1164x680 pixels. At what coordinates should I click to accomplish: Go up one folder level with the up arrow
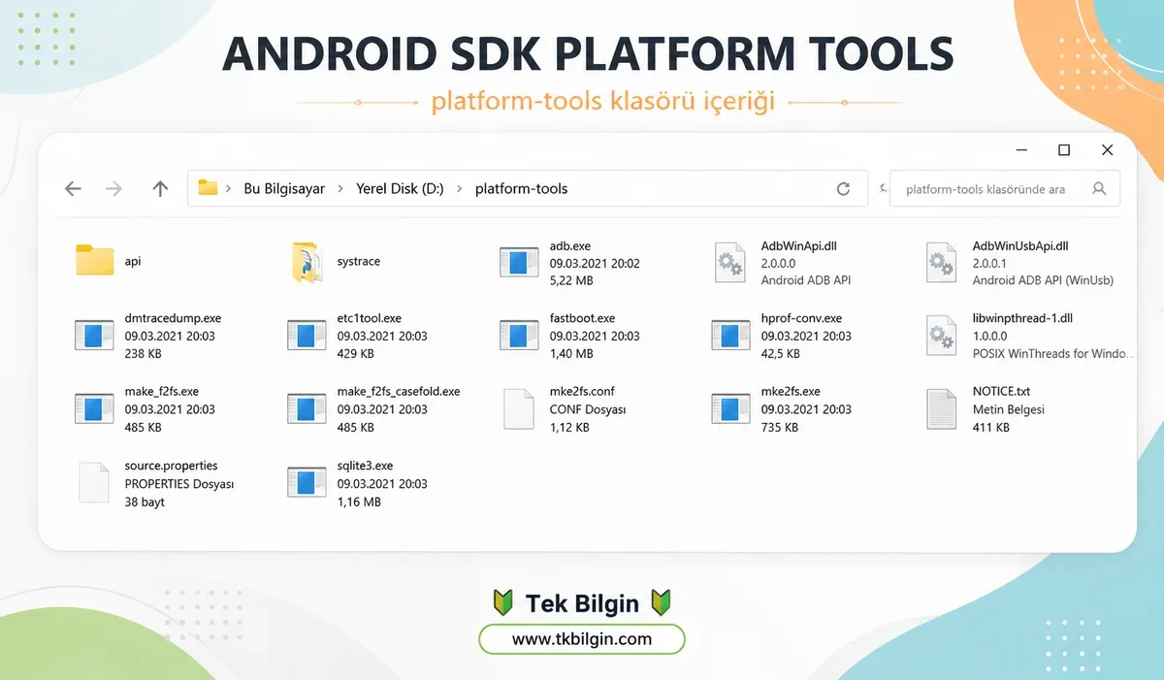(x=160, y=189)
